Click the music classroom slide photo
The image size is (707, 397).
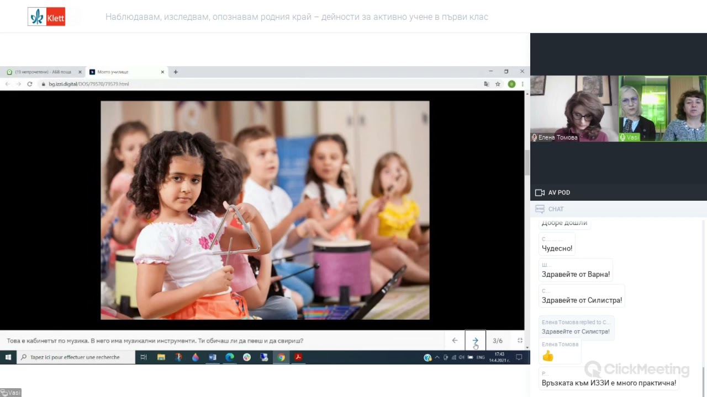pos(265,210)
